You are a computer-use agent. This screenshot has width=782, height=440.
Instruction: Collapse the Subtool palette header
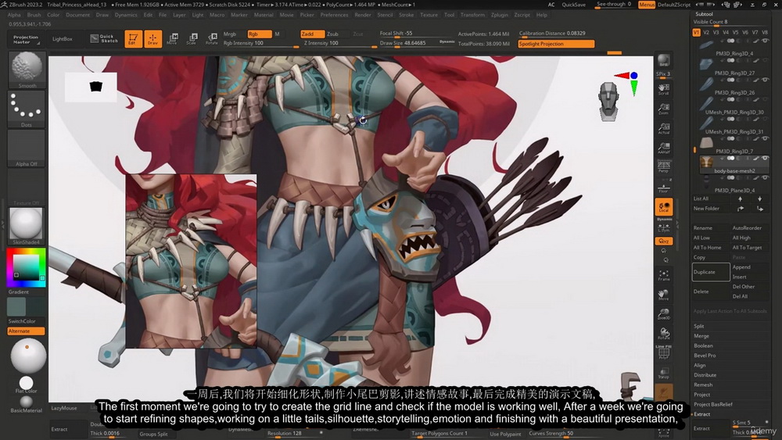705,14
